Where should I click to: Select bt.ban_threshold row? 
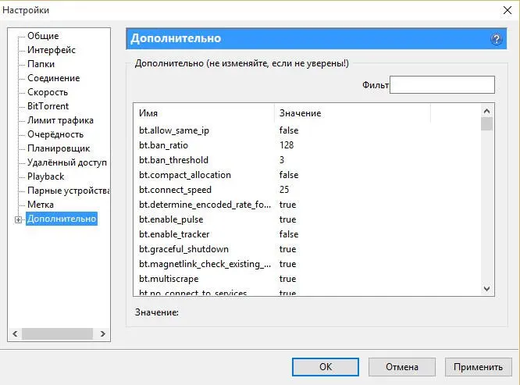307,160
